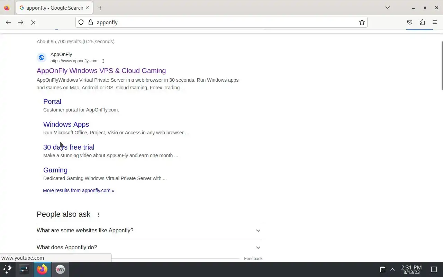Click the show desktop button
Viewport: 443px width, 277px height.
click(x=434, y=269)
